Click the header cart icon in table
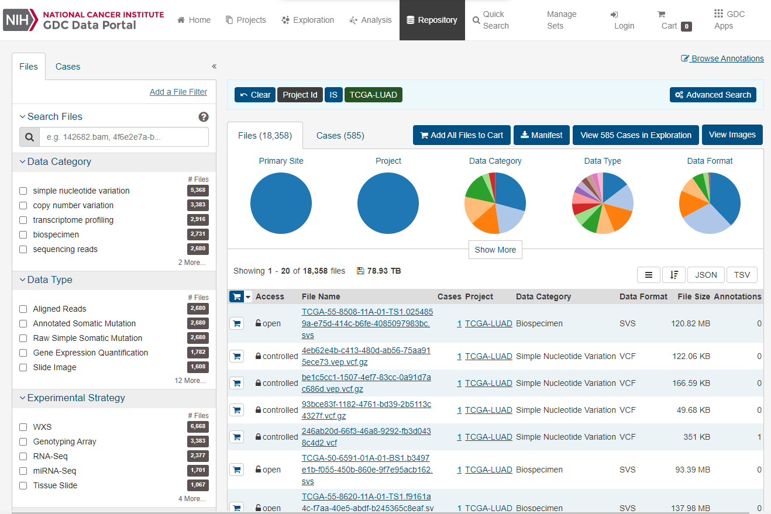 pos(236,296)
